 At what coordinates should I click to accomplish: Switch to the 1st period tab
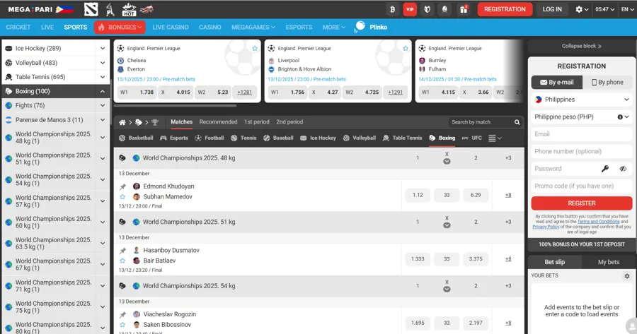pyautogui.click(x=256, y=121)
